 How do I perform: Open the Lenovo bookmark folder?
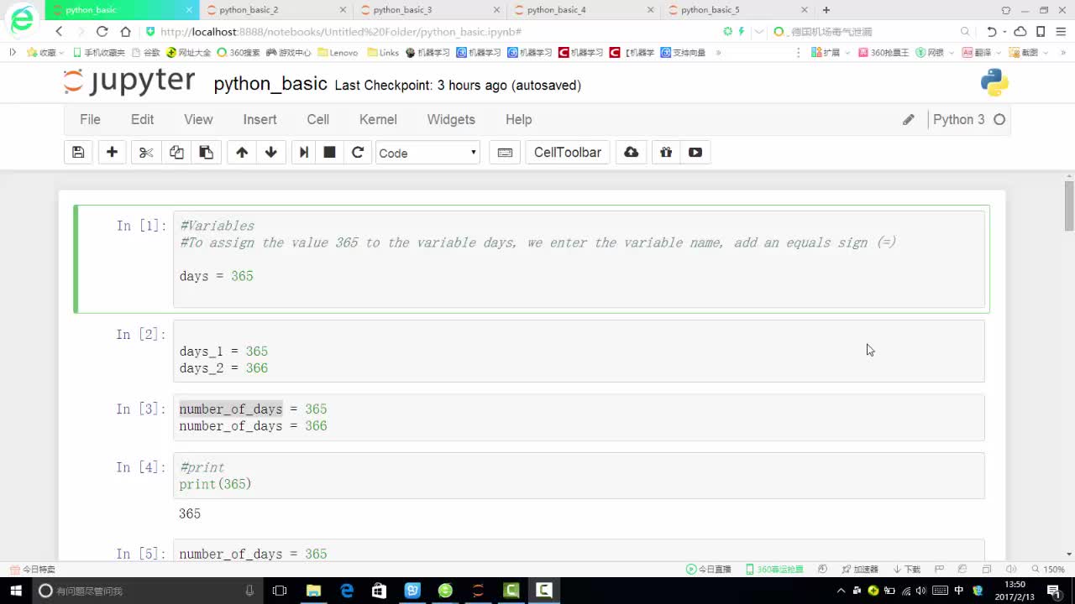coord(338,52)
